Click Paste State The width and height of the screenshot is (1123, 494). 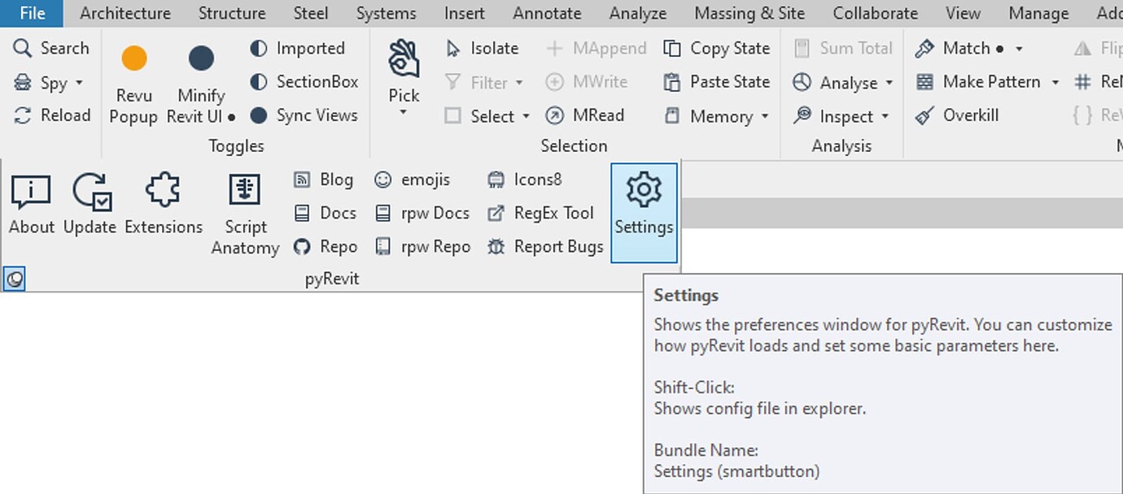point(716,82)
